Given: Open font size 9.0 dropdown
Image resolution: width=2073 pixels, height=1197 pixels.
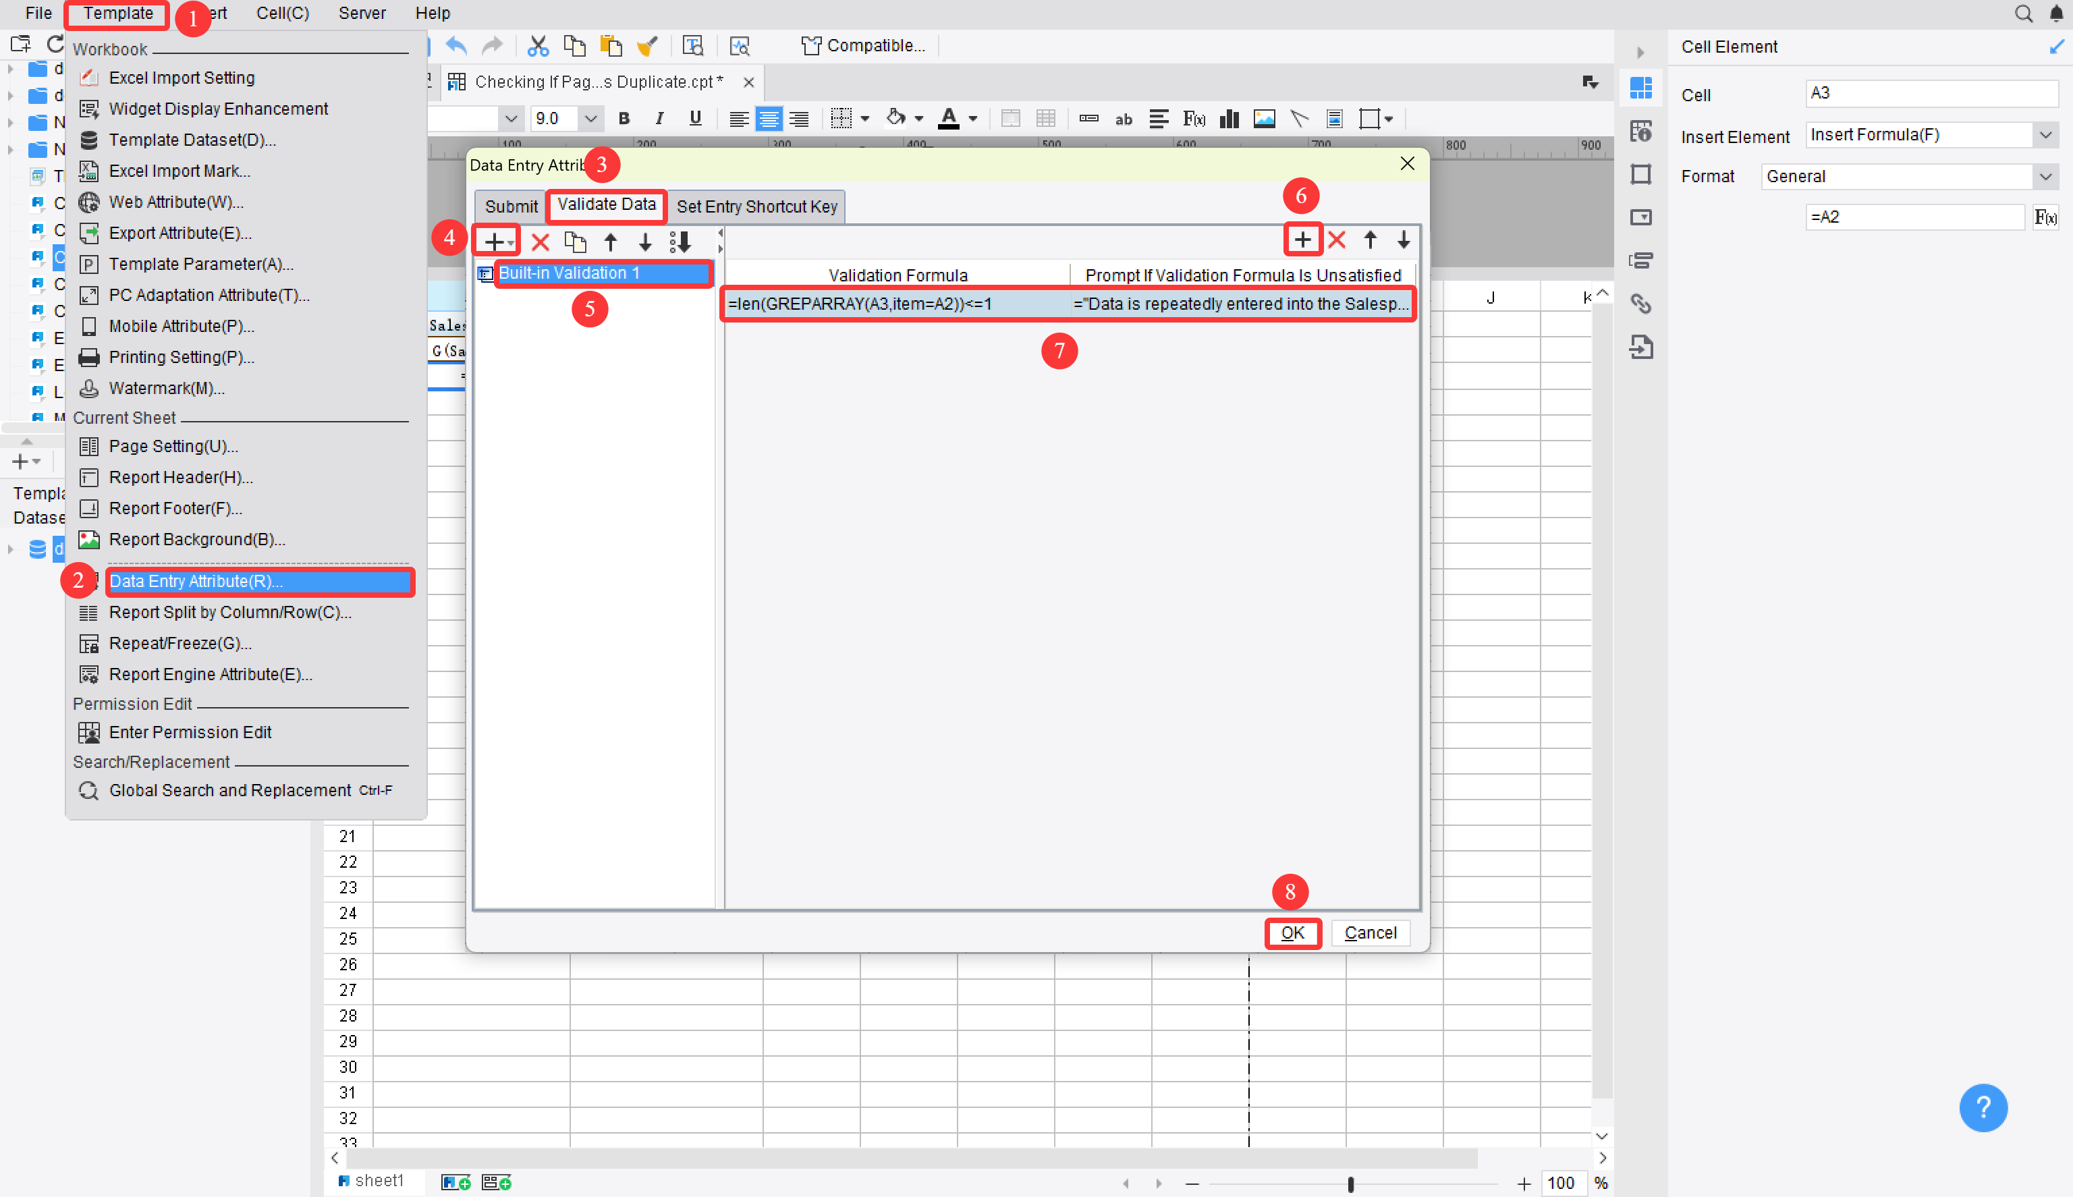Looking at the screenshot, I should 590,118.
